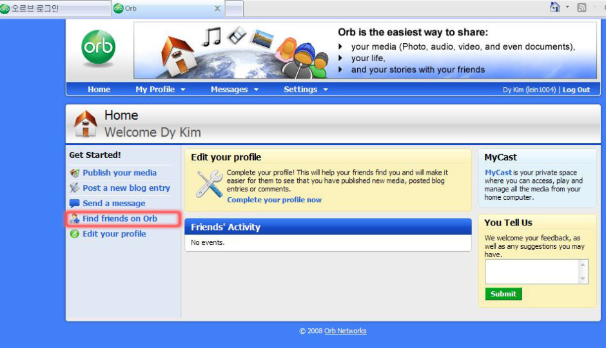Expand the My Profile dropdown arrow

[183, 90]
